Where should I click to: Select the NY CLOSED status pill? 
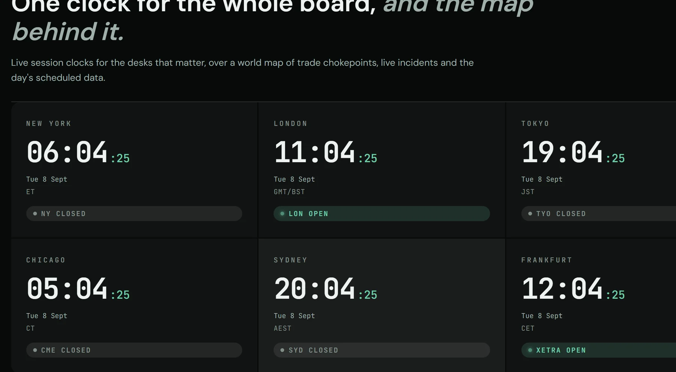coord(134,213)
